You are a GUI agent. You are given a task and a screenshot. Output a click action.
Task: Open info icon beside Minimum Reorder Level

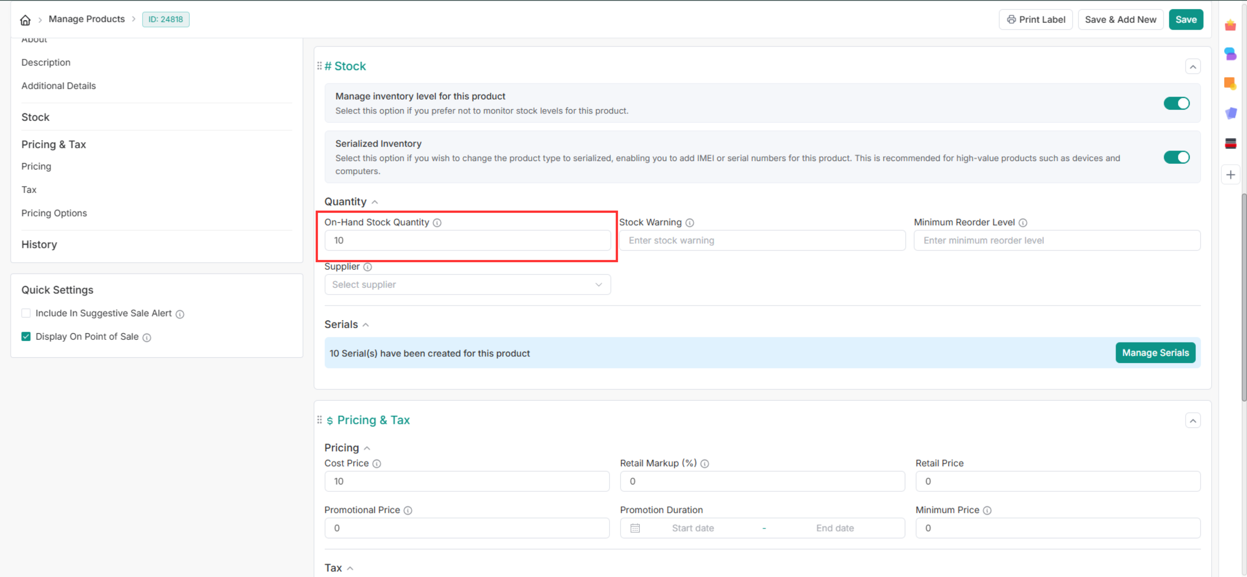tap(1023, 223)
